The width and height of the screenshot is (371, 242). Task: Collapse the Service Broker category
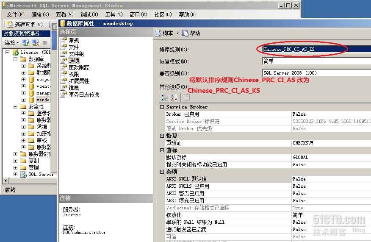(162, 107)
